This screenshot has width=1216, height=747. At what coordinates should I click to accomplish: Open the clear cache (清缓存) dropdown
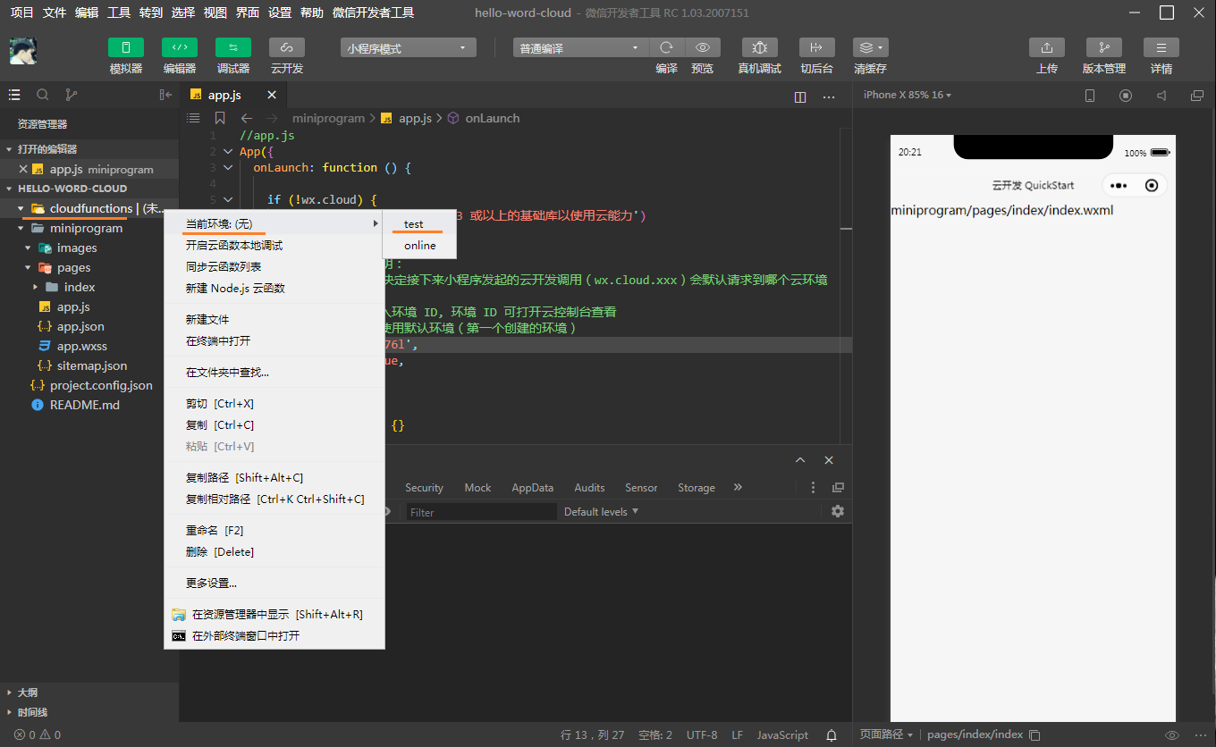870,47
